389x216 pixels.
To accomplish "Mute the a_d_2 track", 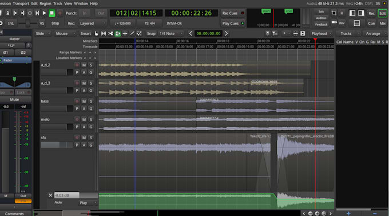I will click(x=84, y=65).
